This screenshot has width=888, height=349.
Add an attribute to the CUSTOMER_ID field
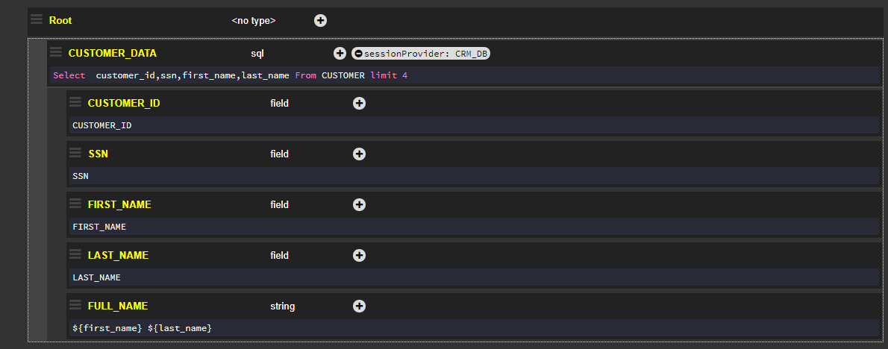click(x=359, y=104)
